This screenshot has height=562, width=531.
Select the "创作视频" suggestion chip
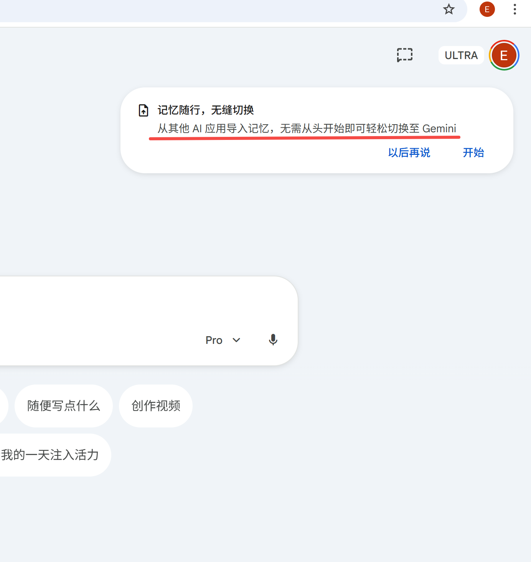click(156, 406)
